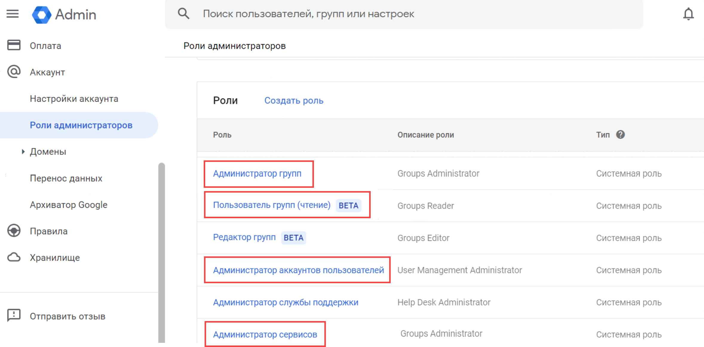The image size is (704, 347).
Task: Click the Google Admin logo
Action: (x=42, y=15)
